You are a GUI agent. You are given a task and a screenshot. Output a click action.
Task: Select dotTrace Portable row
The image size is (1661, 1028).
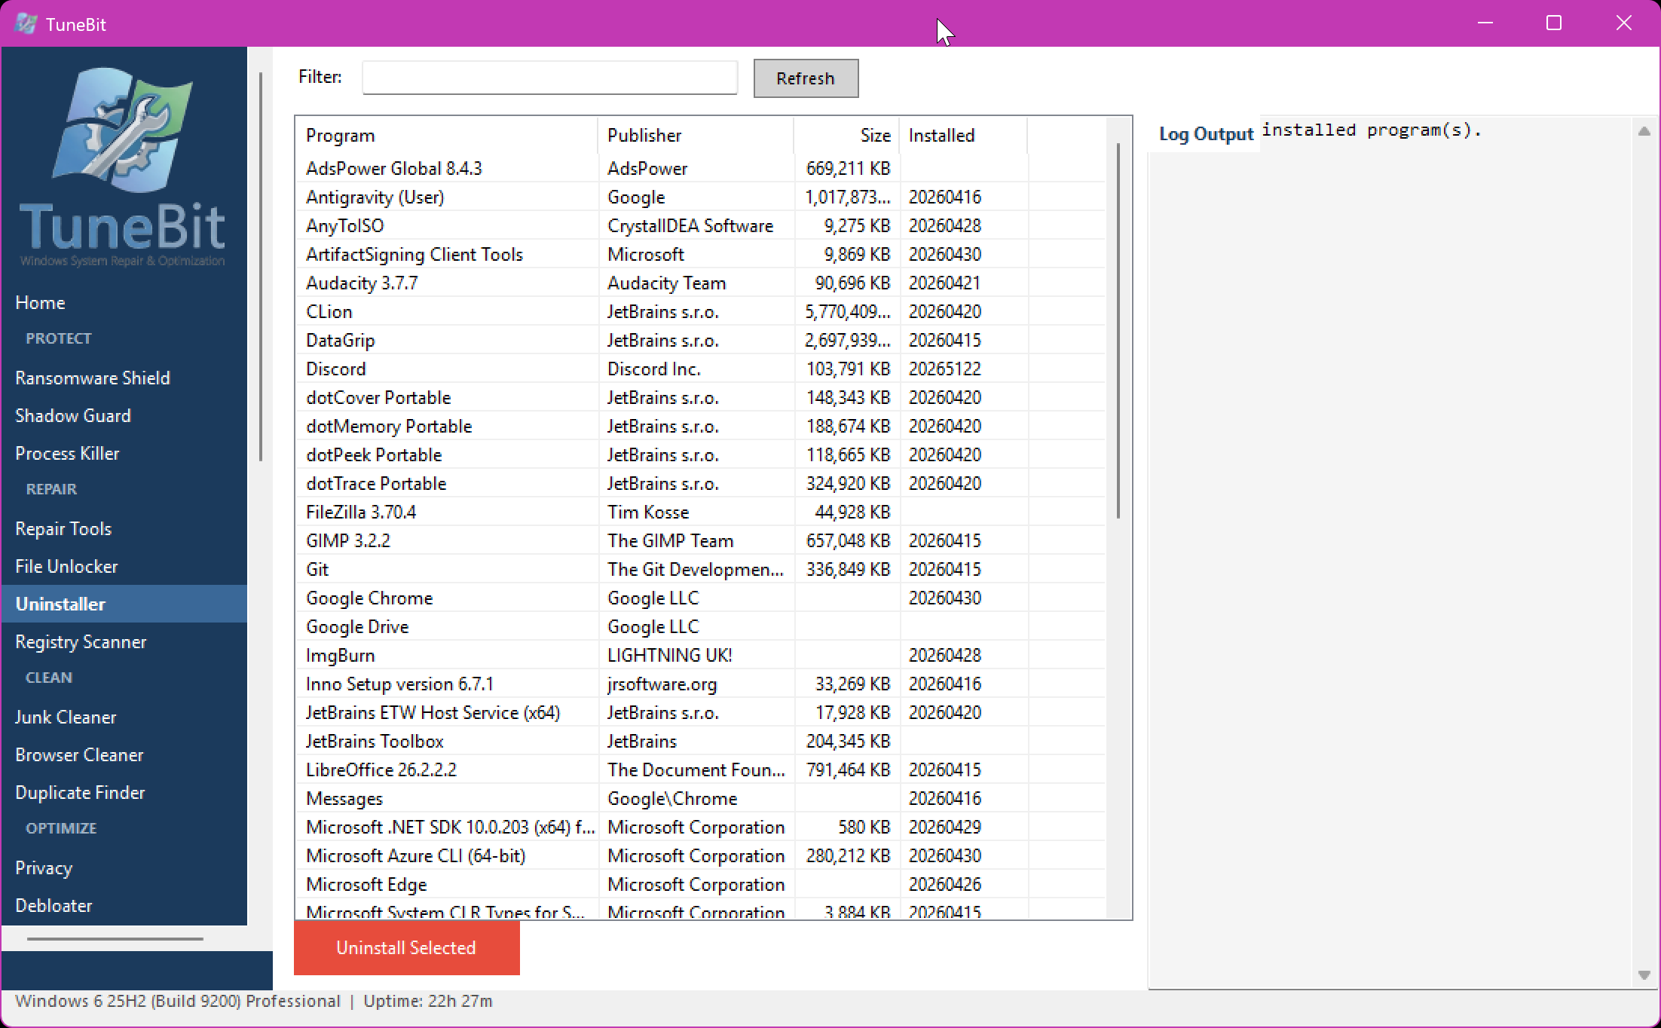(701, 483)
